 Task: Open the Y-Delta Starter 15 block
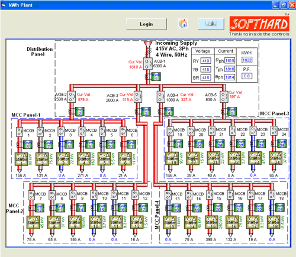211,222
